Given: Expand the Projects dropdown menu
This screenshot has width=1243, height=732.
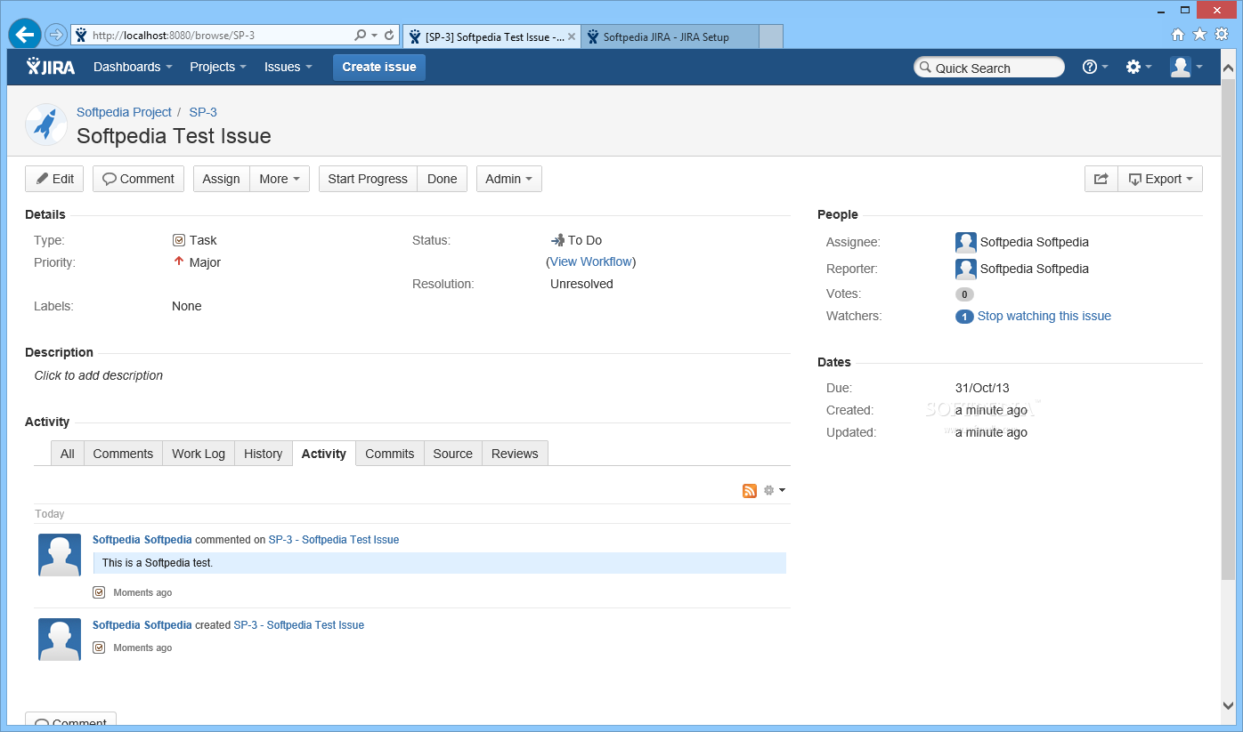Looking at the screenshot, I should click(218, 67).
